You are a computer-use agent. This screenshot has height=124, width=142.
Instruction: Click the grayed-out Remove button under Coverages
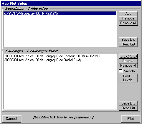[x=128, y=61]
